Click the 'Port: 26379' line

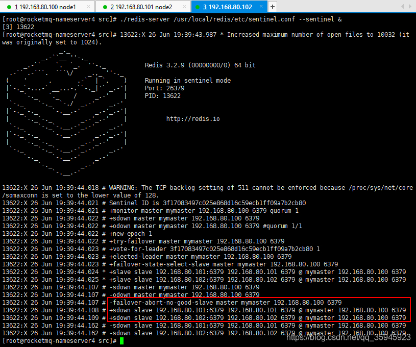tap(164, 88)
